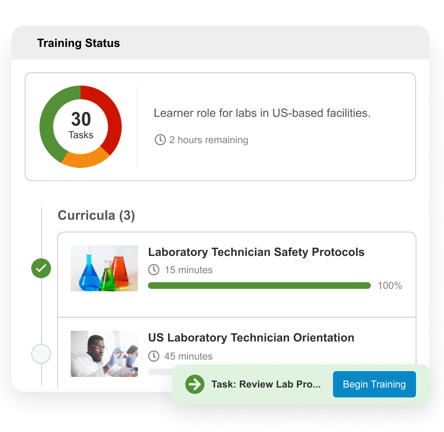The height and width of the screenshot is (432, 444).
Task: Open US Laboratory Technician Orientation course
Action: (251, 338)
